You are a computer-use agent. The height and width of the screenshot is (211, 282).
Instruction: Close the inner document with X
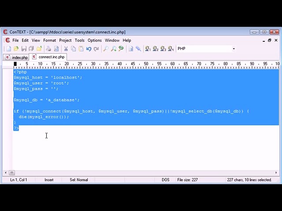276,40
